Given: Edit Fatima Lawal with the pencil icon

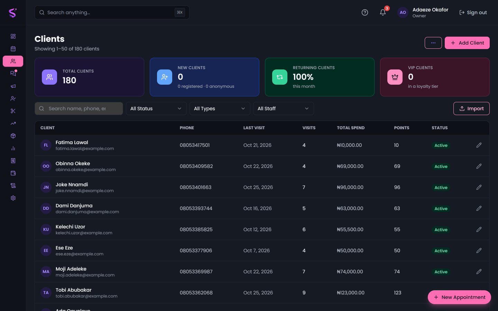Looking at the screenshot, I should pos(479,145).
